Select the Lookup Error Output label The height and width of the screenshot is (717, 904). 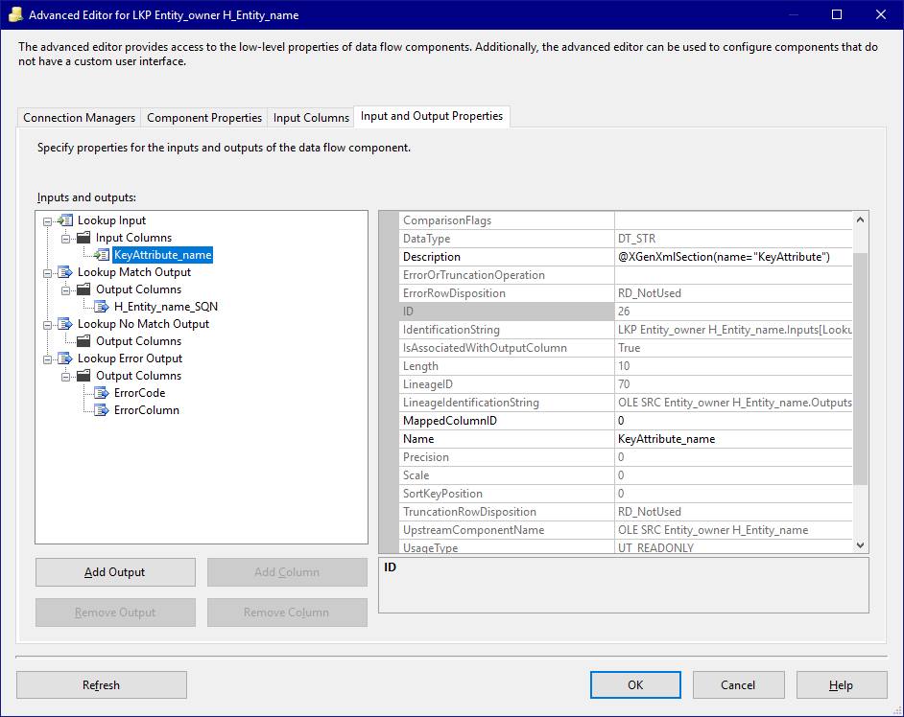coord(131,358)
